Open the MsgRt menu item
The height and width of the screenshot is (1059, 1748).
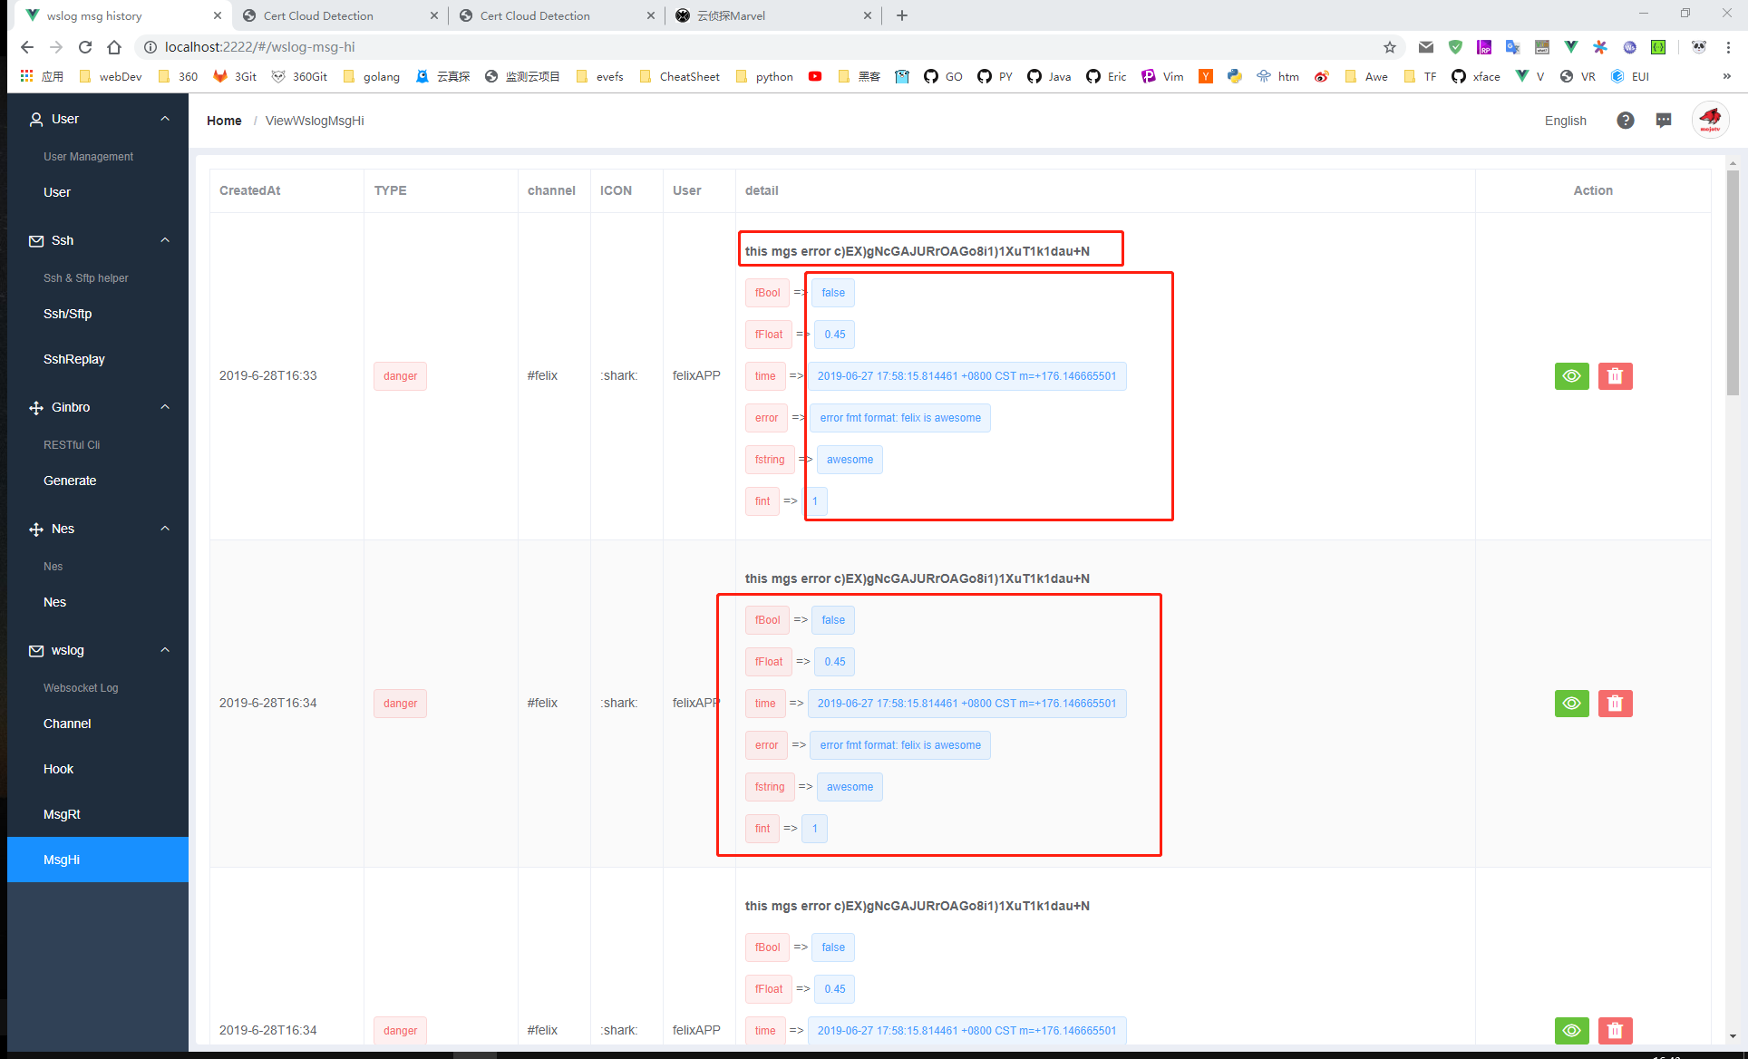point(97,814)
